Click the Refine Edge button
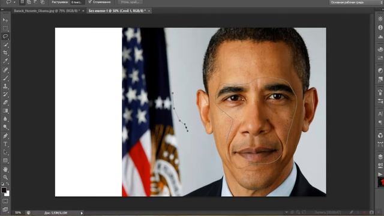 pyautogui.click(x=130, y=2)
